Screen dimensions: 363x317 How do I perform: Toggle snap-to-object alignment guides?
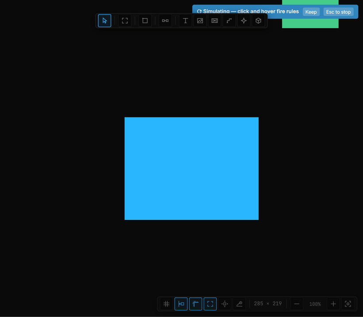(x=181, y=304)
